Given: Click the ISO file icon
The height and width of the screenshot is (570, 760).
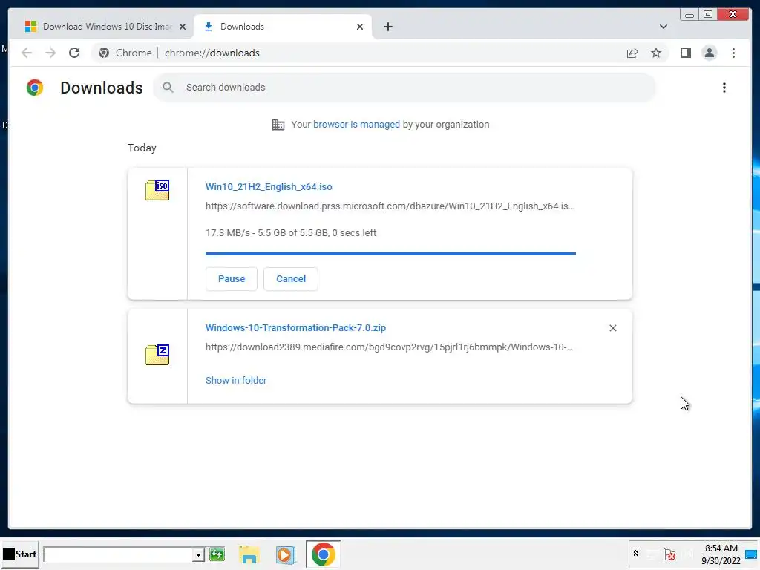Looking at the screenshot, I should [x=157, y=190].
